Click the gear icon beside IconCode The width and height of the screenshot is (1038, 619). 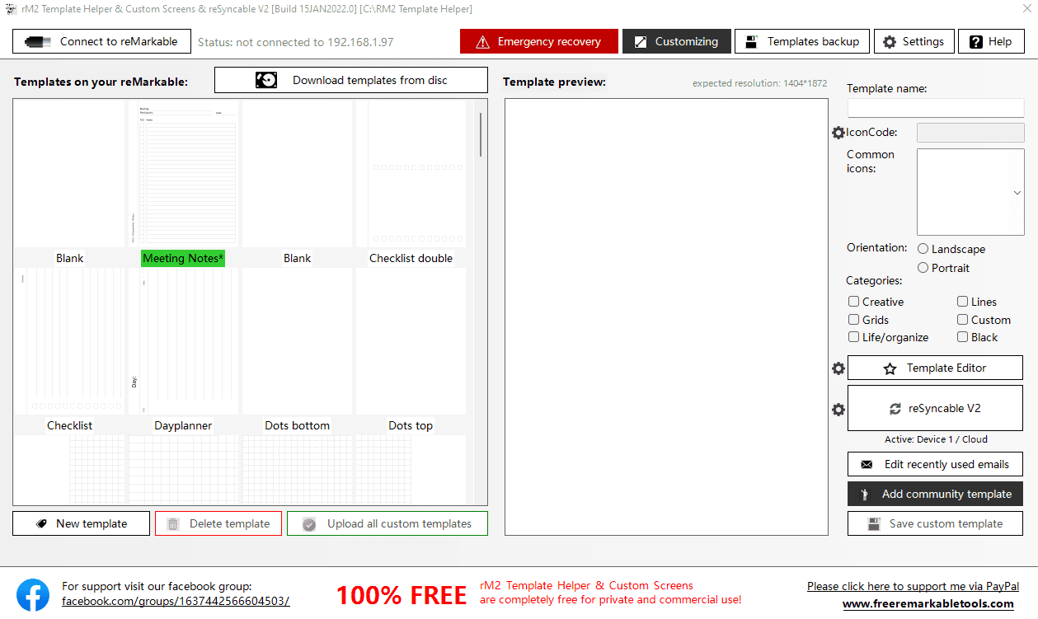(x=838, y=133)
